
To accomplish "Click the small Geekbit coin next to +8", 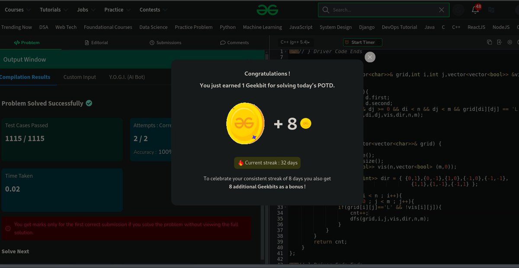I will tap(306, 123).
